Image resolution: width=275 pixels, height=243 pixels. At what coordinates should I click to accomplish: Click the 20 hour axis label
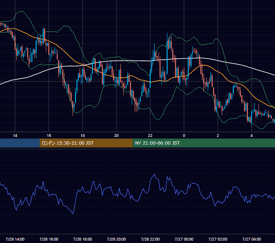coord(116,136)
